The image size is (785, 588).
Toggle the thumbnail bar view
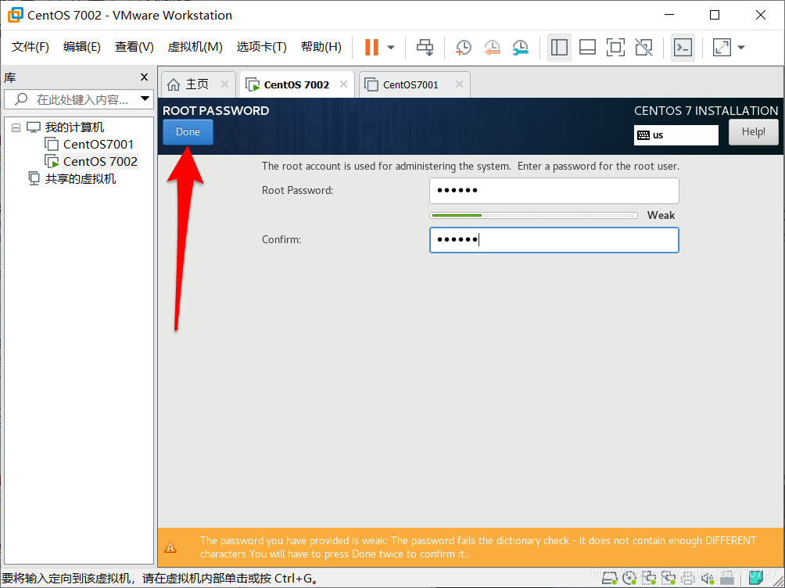click(587, 48)
